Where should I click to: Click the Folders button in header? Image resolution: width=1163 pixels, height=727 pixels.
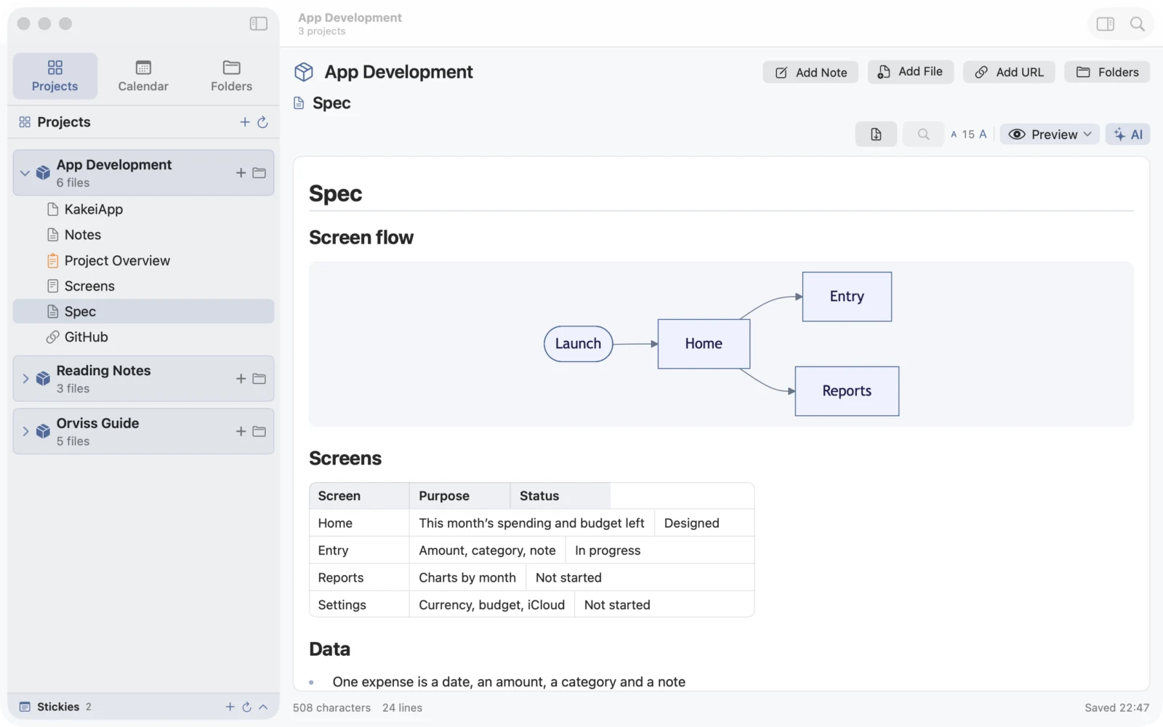(1107, 72)
